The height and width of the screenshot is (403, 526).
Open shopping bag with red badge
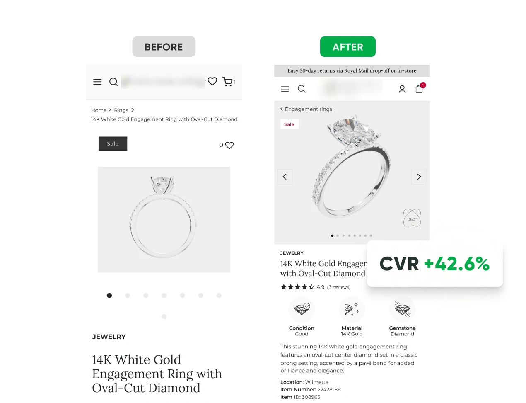420,88
